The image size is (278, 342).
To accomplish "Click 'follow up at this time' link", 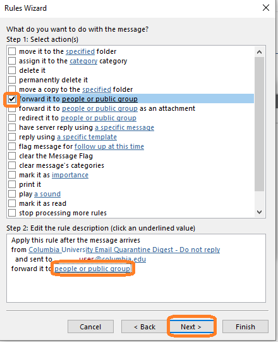I will [x=109, y=146].
